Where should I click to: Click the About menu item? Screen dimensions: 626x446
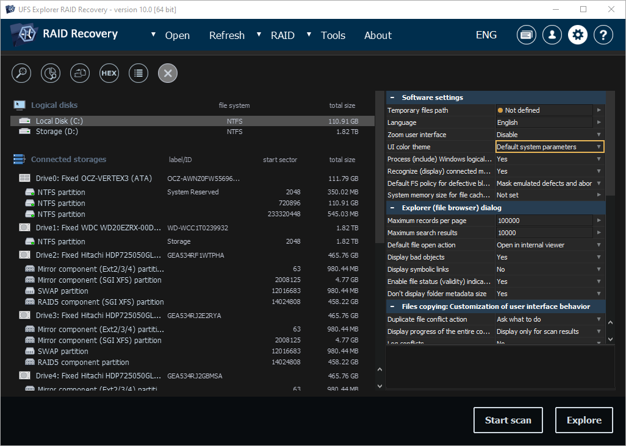(378, 35)
